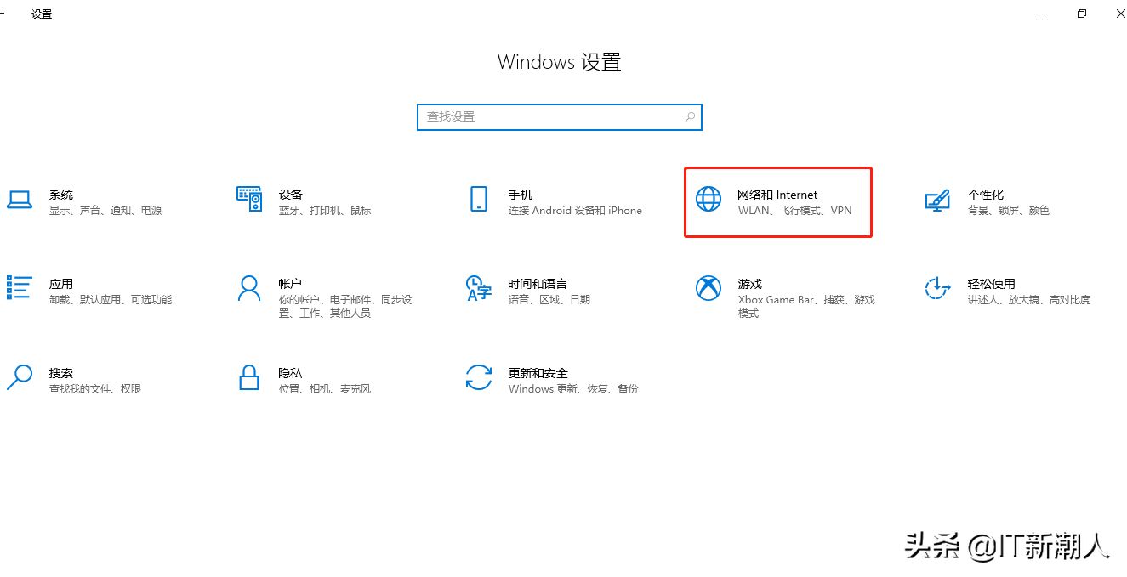This screenshot has width=1127, height=577.
Task: Click the 蓝牙、打印机、鼠标 description
Action: (325, 211)
